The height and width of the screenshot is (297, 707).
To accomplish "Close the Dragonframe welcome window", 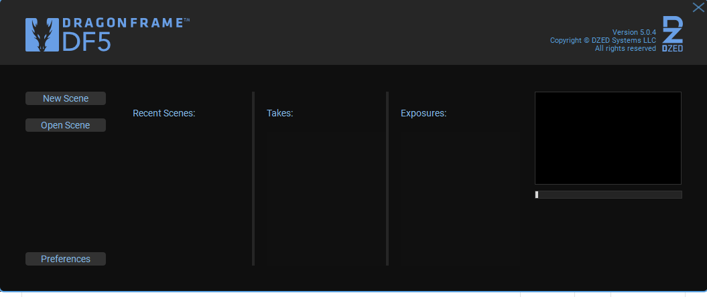I will pyautogui.click(x=698, y=7).
